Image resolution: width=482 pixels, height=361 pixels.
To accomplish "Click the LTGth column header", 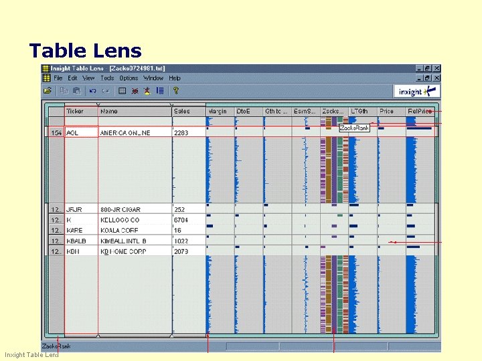I will coord(363,112).
